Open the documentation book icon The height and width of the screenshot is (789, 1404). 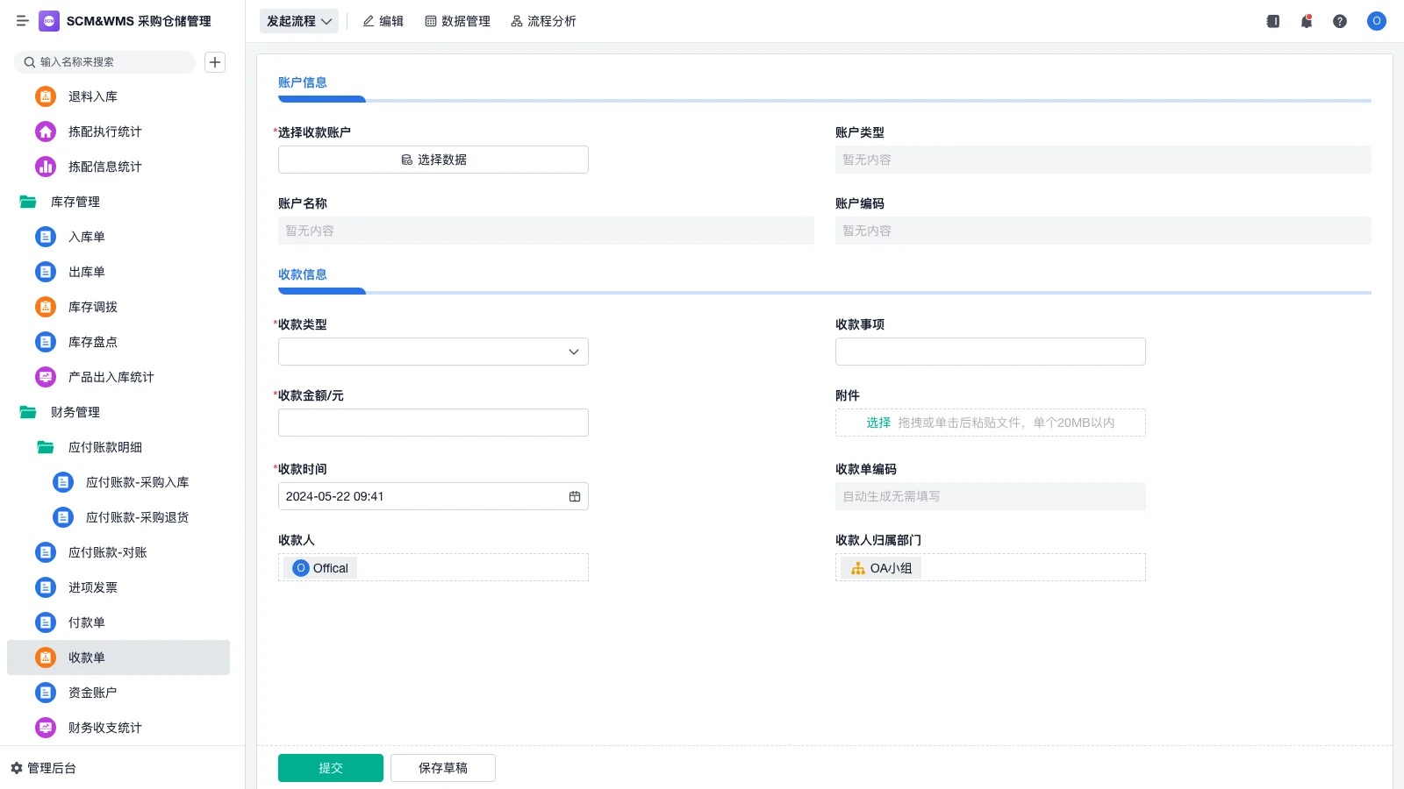(x=1273, y=21)
